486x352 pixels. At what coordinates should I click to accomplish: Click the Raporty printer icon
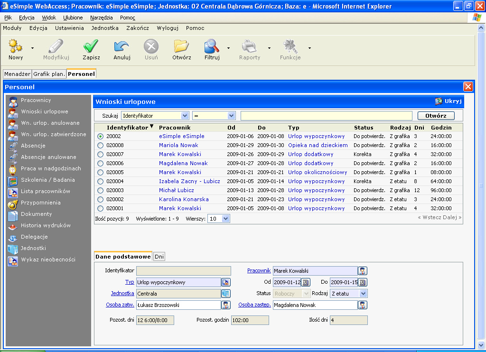(250, 46)
